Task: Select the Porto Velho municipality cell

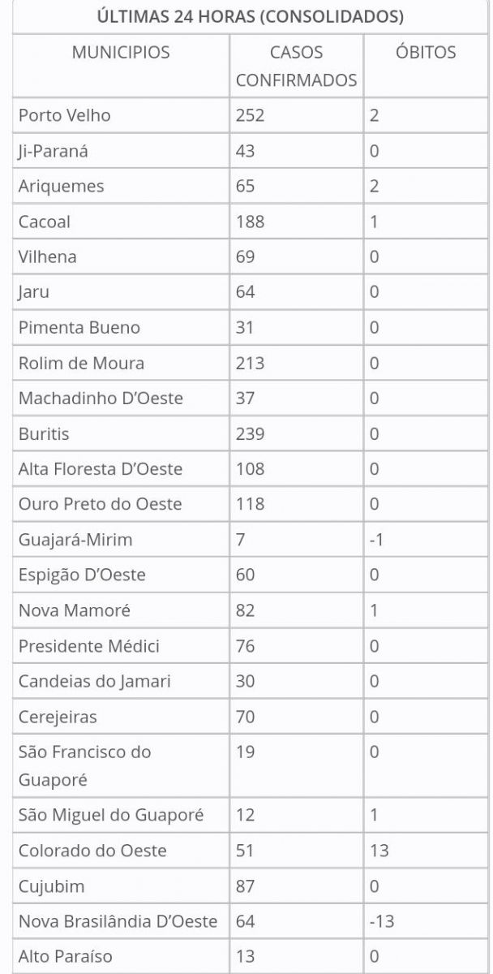Action: pyautogui.click(x=65, y=115)
